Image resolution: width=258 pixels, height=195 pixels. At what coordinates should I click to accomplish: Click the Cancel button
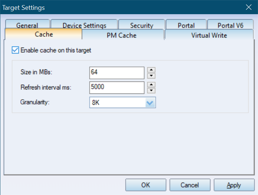click(190, 185)
